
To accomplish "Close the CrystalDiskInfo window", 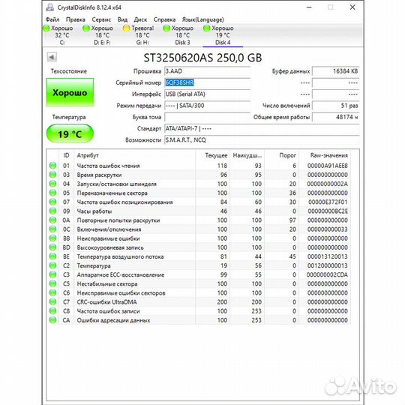I will (352, 7).
